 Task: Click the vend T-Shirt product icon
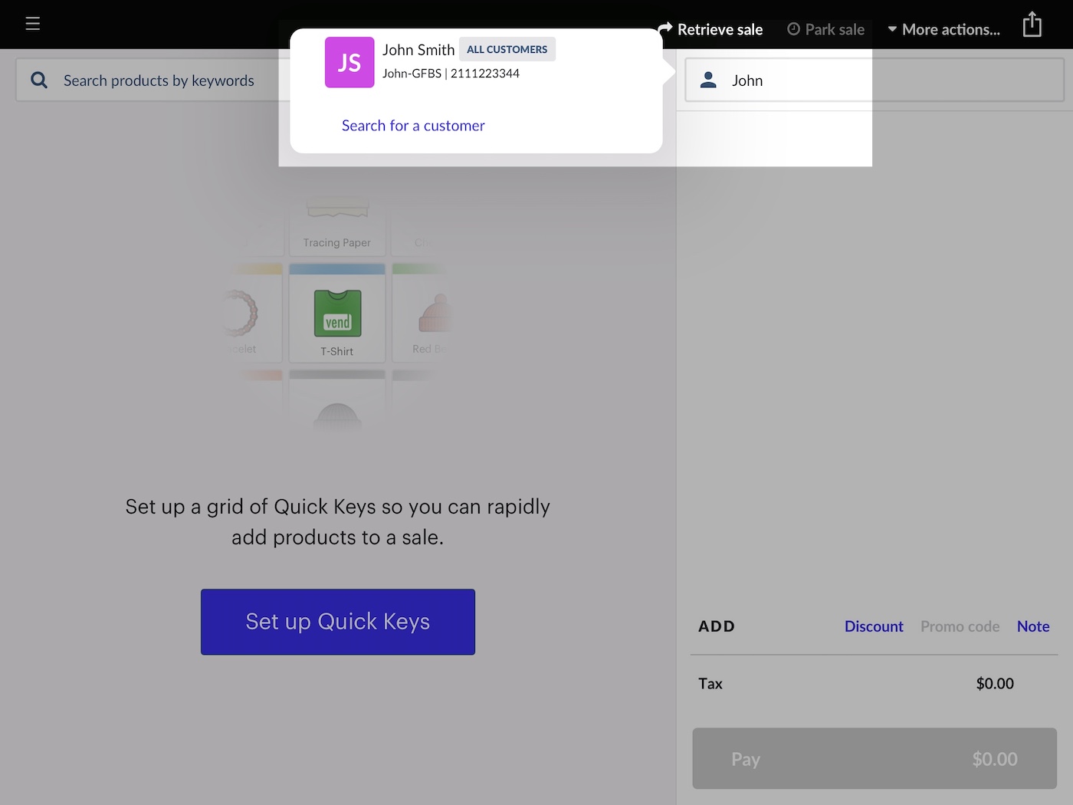pyautogui.click(x=337, y=314)
